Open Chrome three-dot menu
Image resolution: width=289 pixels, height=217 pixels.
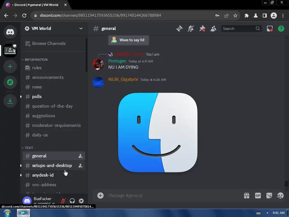point(283,16)
